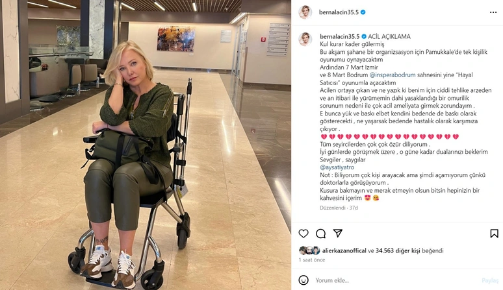Image resolution: width=503 pixels, height=290 pixels.
Task: Open bernalacin35.5 username in the caption
Action: (340, 36)
